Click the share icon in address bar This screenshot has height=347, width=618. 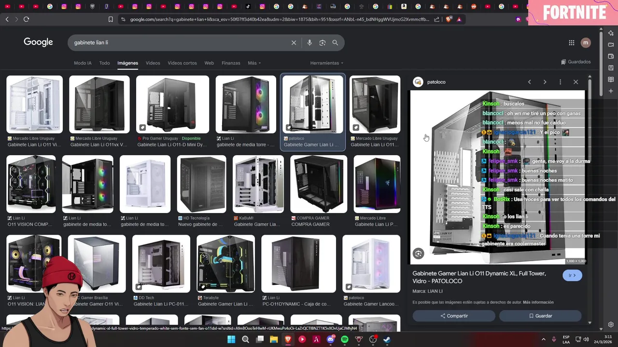(437, 19)
